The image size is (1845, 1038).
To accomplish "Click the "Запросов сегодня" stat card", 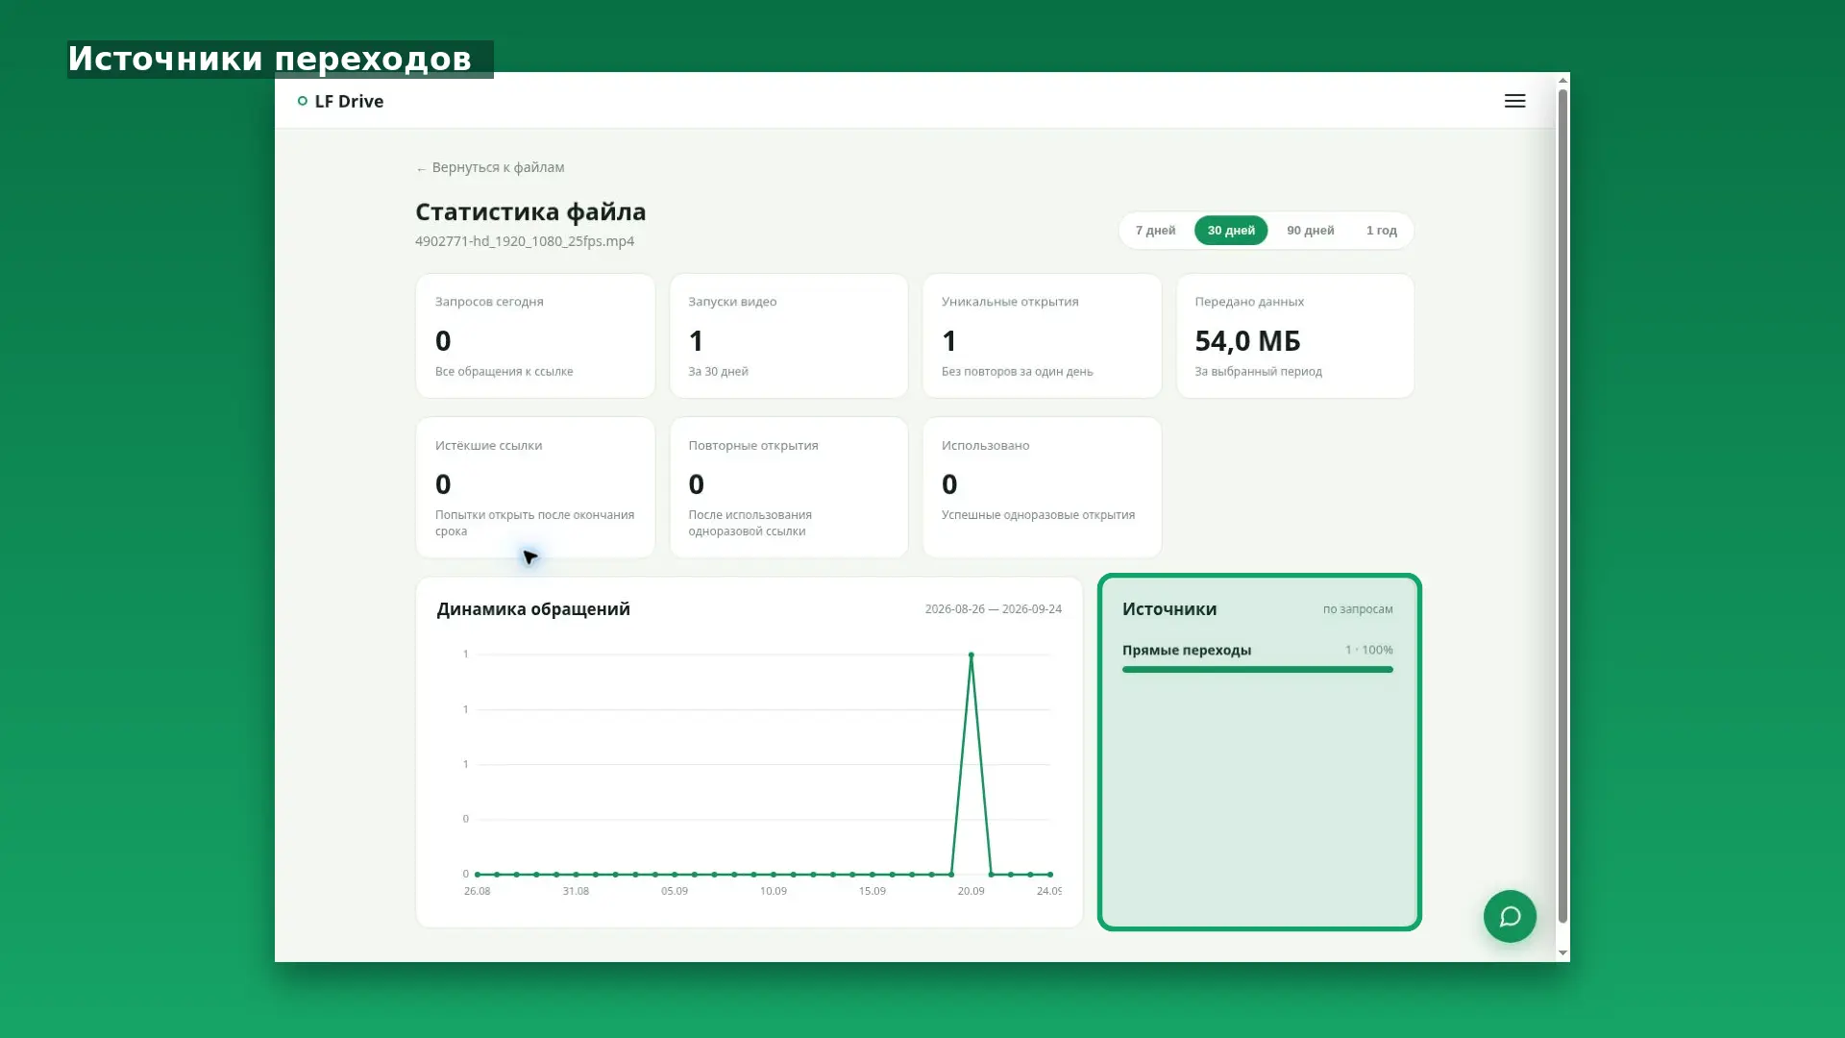I will pyautogui.click(x=535, y=335).
